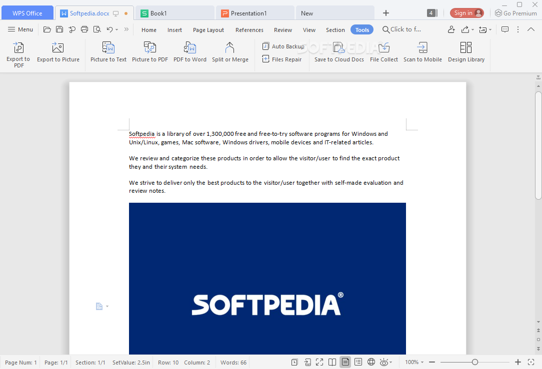Open the Review tab
Image resolution: width=542 pixels, height=369 pixels.
283,30
